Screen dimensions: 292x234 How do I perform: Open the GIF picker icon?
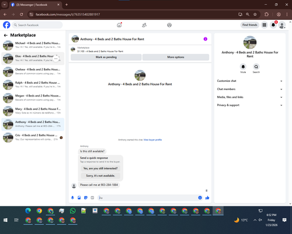pos(92,198)
